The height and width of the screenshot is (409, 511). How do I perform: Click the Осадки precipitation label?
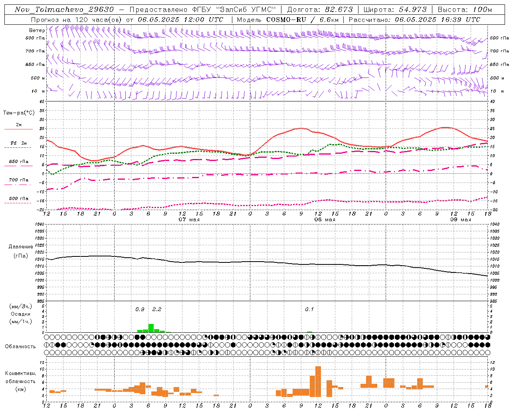click(x=20, y=314)
